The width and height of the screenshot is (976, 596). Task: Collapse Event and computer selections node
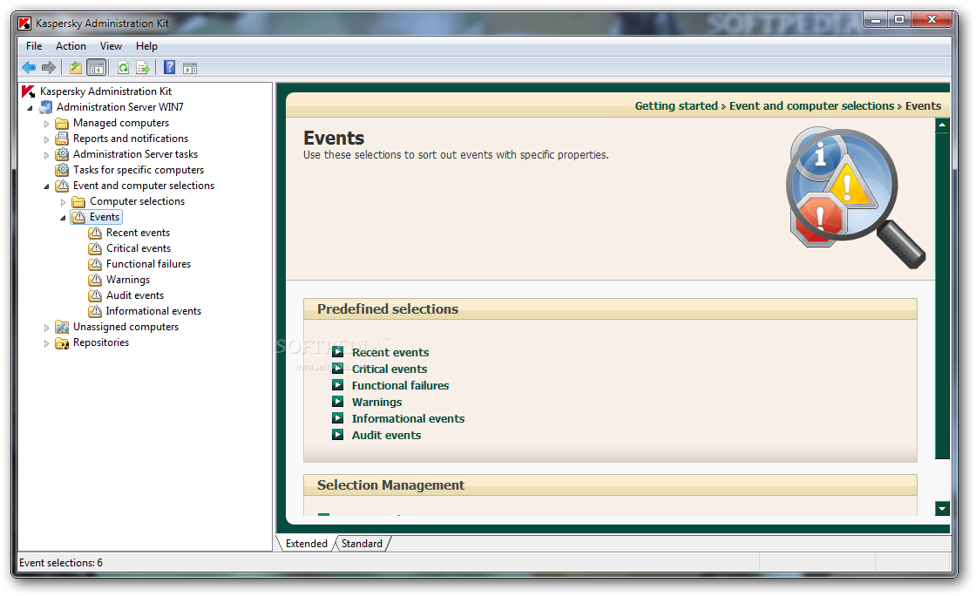pyautogui.click(x=46, y=186)
